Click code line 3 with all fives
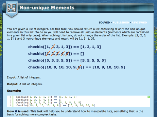This screenshot has width=157, height=117. (x=48, y=103)
